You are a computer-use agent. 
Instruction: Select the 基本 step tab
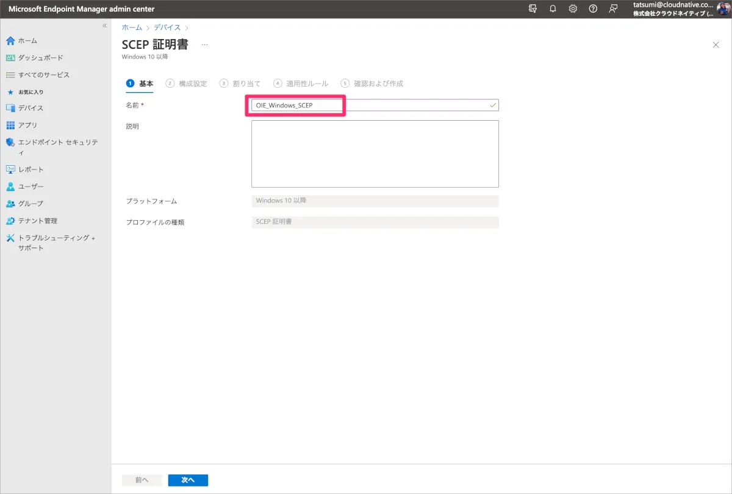pyautogui.click(x=140, y=84)
